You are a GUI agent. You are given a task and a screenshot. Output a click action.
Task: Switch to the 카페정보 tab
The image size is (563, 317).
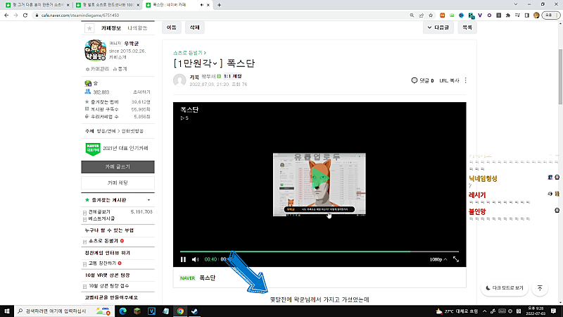[111, 28]
